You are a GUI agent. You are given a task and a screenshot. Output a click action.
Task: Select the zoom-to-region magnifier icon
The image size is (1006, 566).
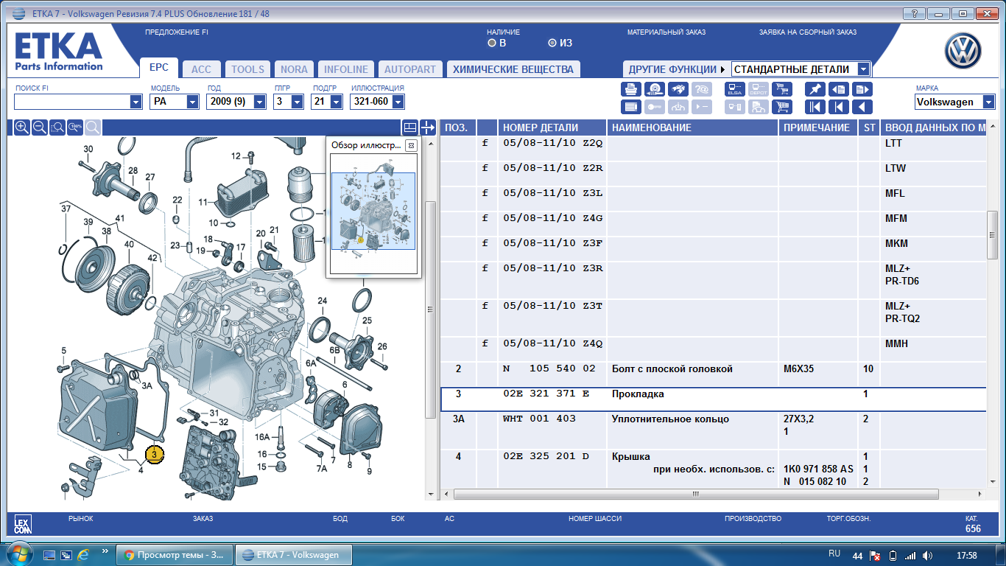[57, 127]
